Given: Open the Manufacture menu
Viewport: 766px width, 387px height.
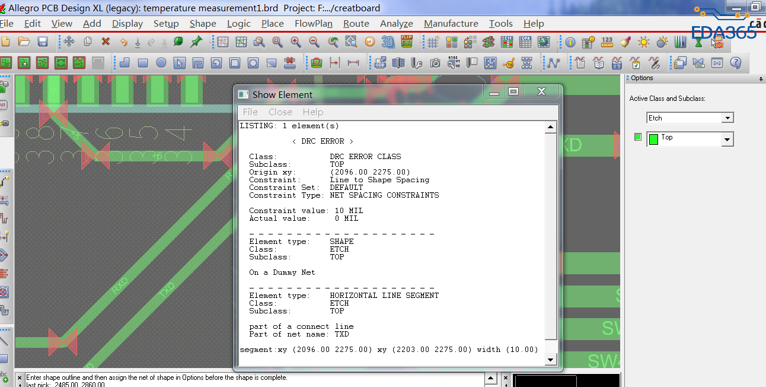Looking at the screenshot, I should click(x=451, y=23).
